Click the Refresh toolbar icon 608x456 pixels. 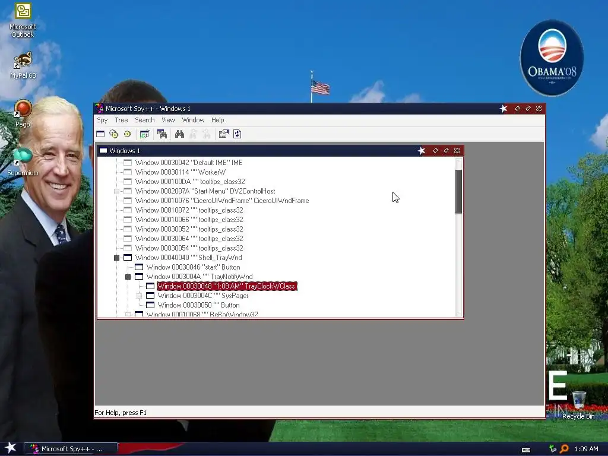click(x=237, y=134)
